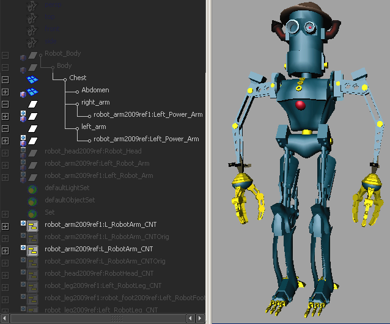
Task: Click the robot_arm2009ref:L_RobotArm_CNT character set icon
Action: 32,251
